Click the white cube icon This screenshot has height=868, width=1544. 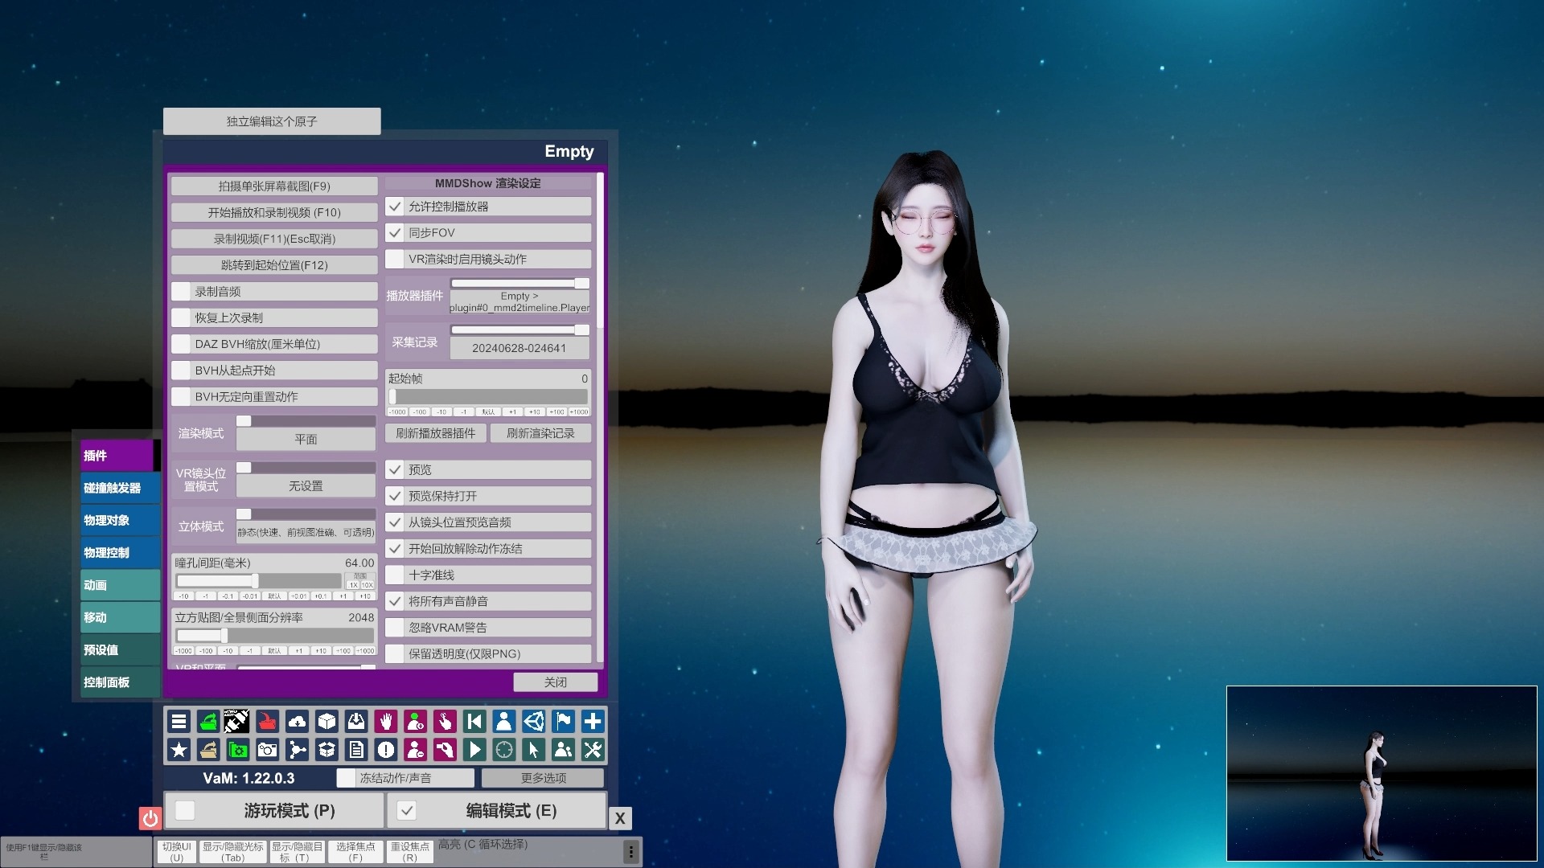click(x=326, y=722)
